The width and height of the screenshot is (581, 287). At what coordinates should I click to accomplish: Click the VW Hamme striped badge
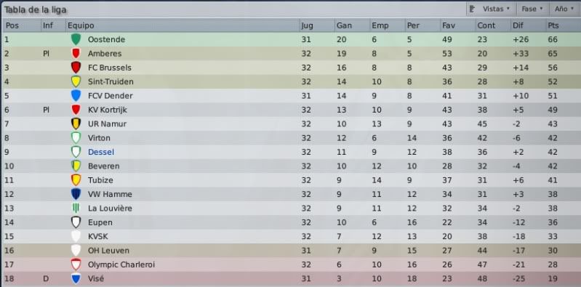pos(76,194)
